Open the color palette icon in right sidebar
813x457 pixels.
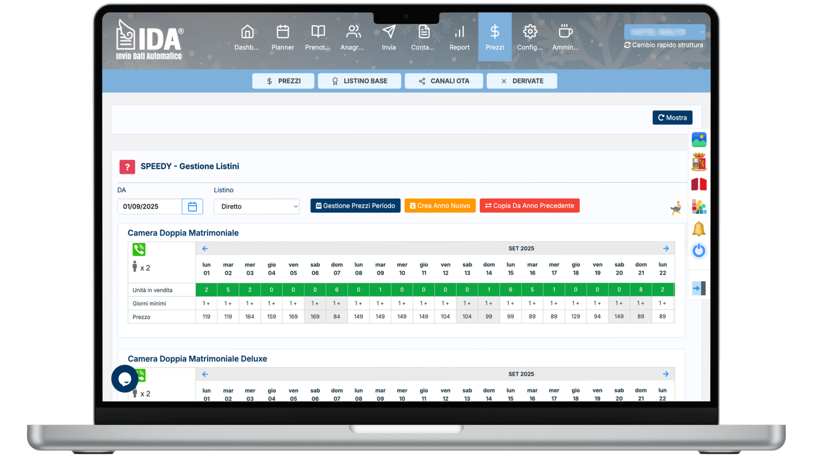pos(699,206)
